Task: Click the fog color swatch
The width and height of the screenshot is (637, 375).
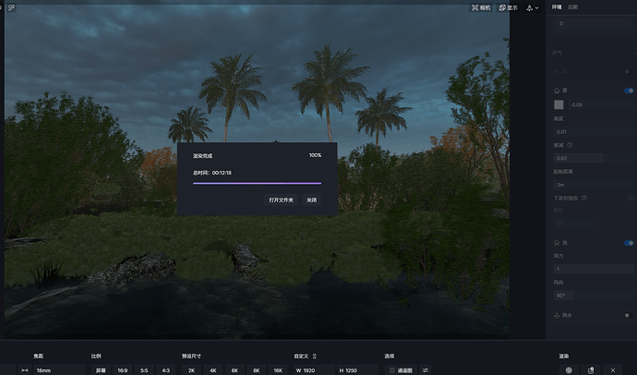Action: pos(559,104)
